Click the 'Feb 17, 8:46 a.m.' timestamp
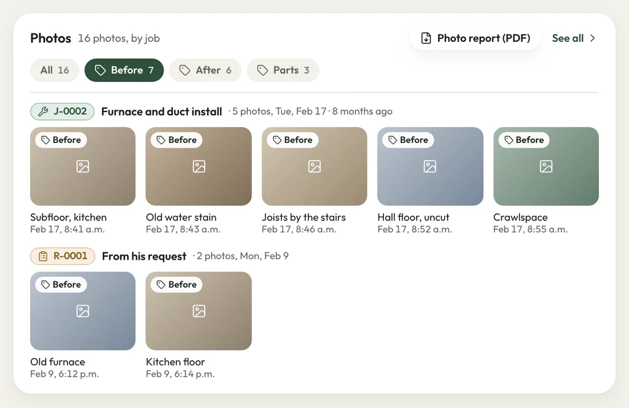This screenshot has height=408, width=629. (x=299, y=230)
